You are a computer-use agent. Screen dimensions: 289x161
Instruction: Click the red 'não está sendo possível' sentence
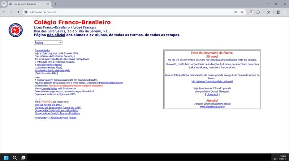76,86
